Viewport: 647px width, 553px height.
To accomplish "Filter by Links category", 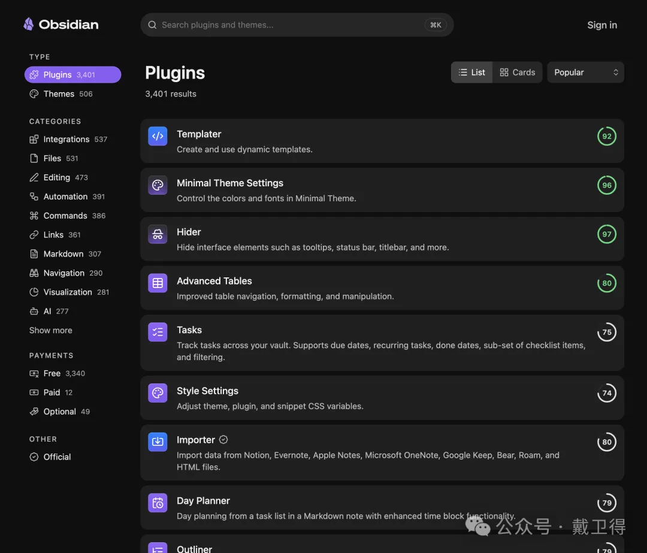I will coord(55,235).
